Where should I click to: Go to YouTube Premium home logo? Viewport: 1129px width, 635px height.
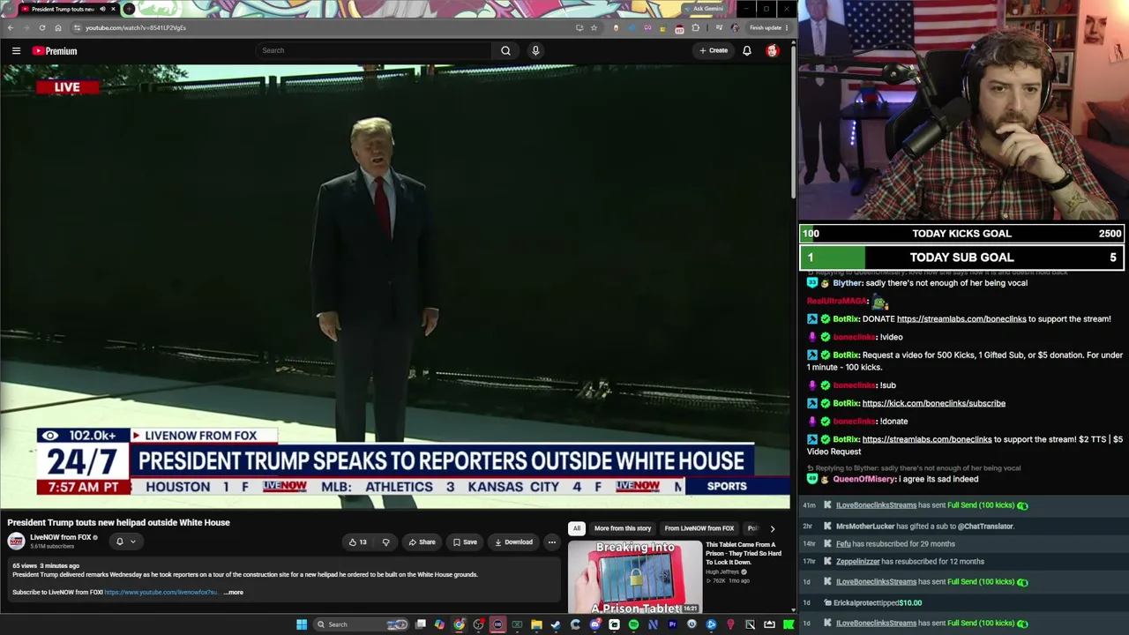(55, 51)
